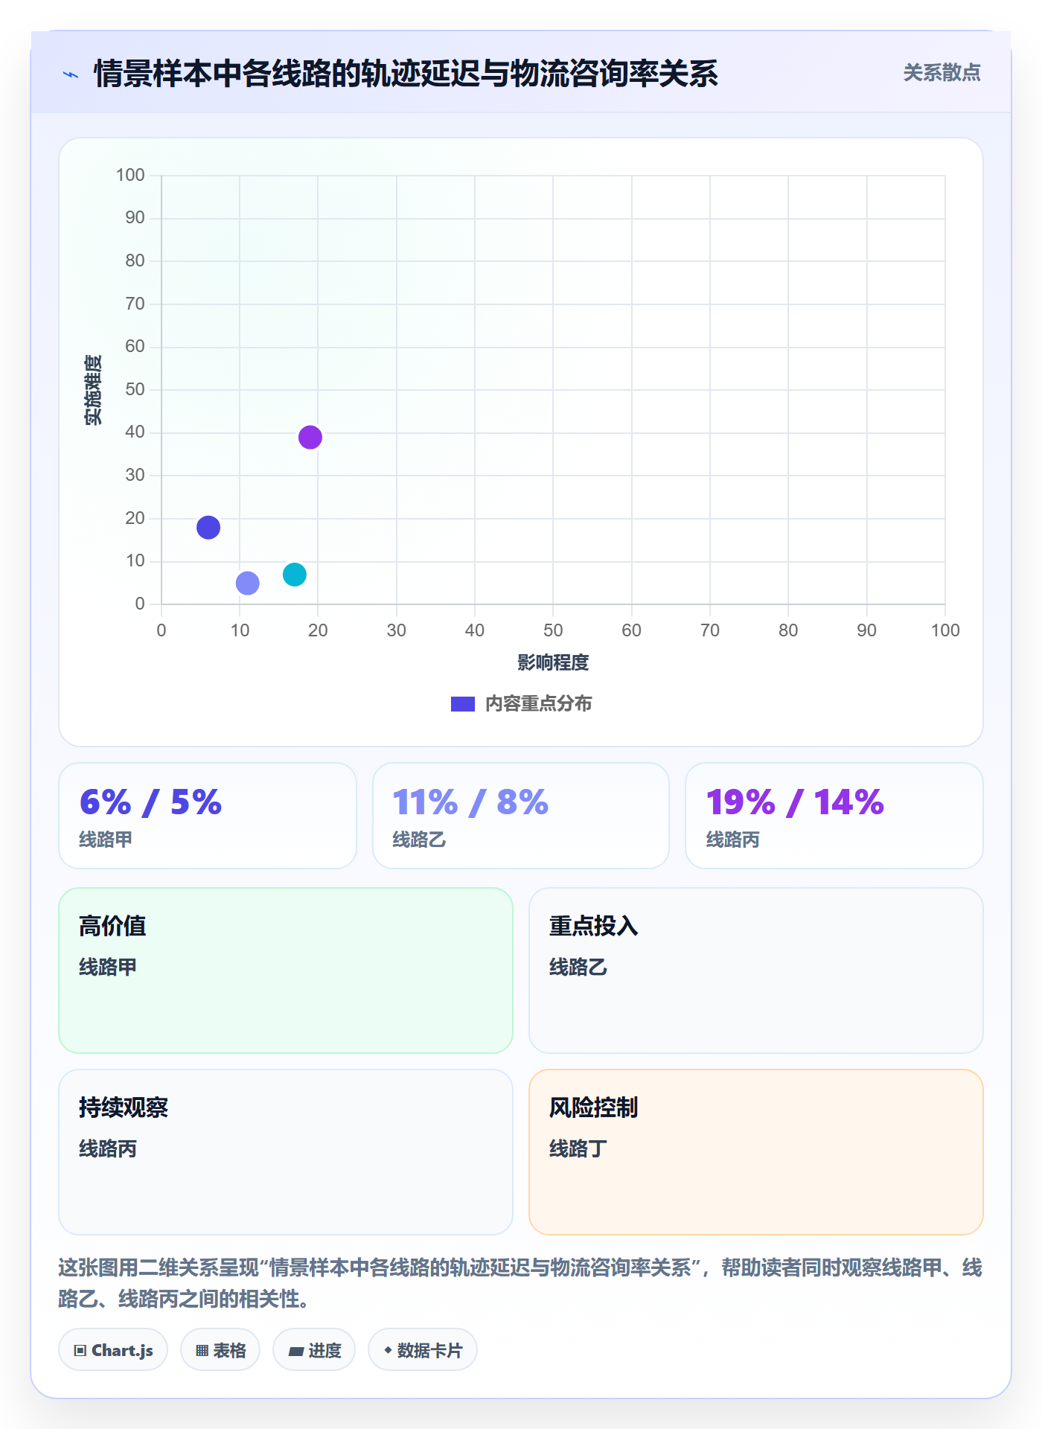Click the Chart.js tag icon
The height and width of the screenshot is (1429, 1042).
click(x=80, y=1350)
